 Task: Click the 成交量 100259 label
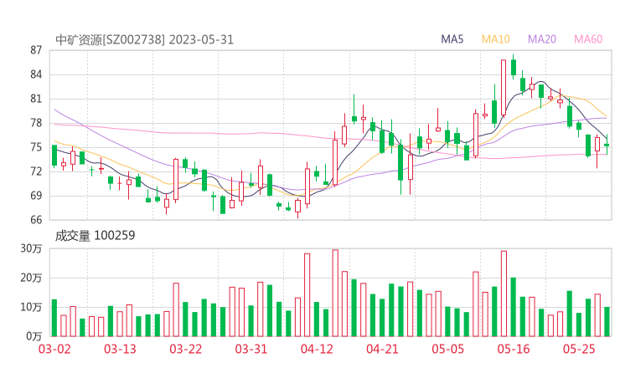95,236
